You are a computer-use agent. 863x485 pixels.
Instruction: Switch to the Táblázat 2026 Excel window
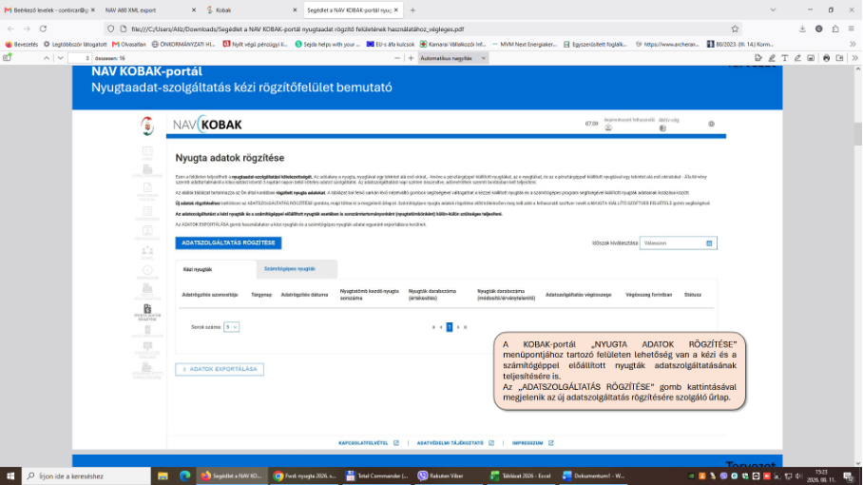(521, 475)
